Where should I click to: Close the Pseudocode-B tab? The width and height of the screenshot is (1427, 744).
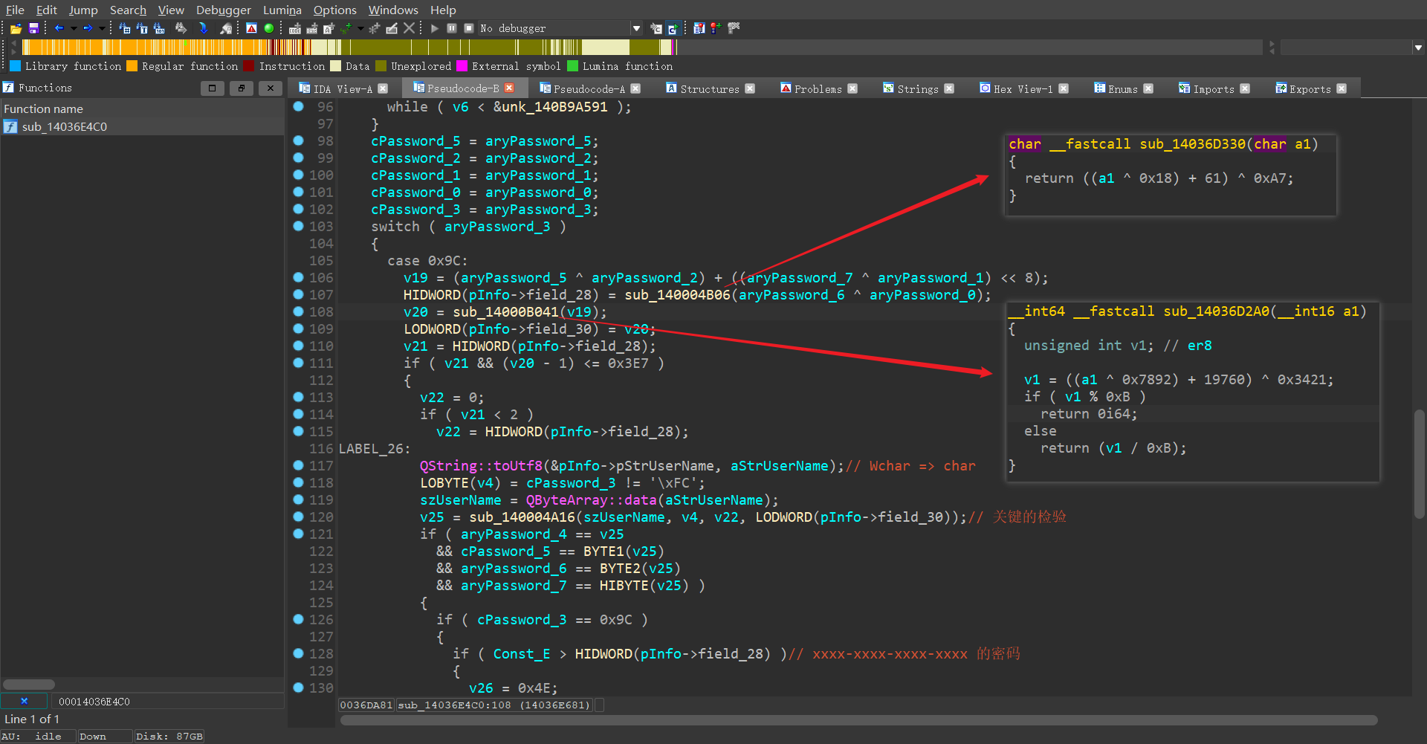point(509,88)
